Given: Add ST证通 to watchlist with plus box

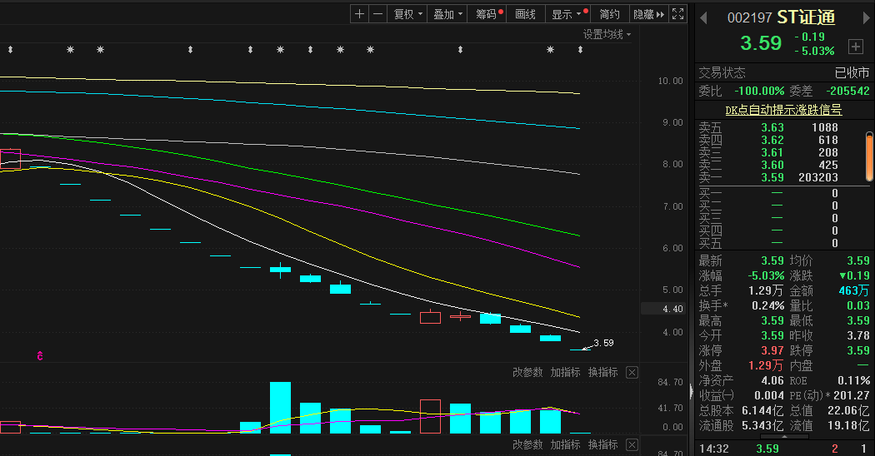Looking at the screenshot, I should [x=855, y=46].
